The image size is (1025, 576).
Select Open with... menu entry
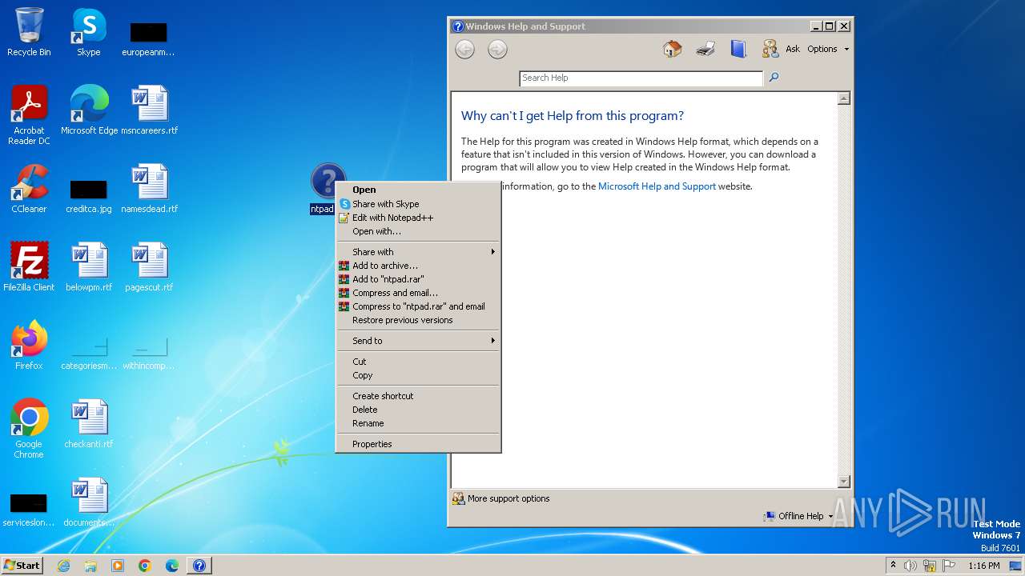(418, 231)
